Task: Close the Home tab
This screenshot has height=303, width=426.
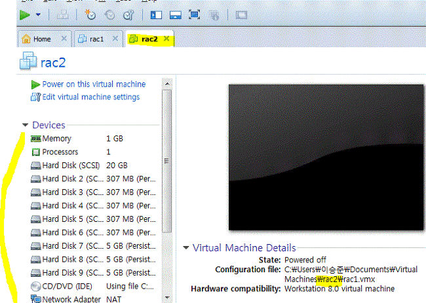Action: (64, 39)
